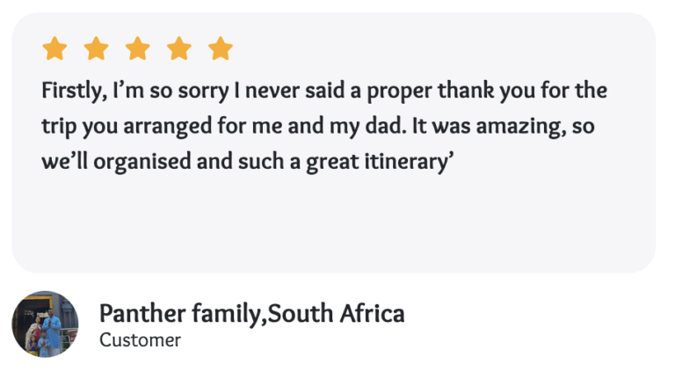Image resolution: width=675 pixels, height=379 pixels.
Task: Open the Panther family profile photo
Action: [45, 324]
